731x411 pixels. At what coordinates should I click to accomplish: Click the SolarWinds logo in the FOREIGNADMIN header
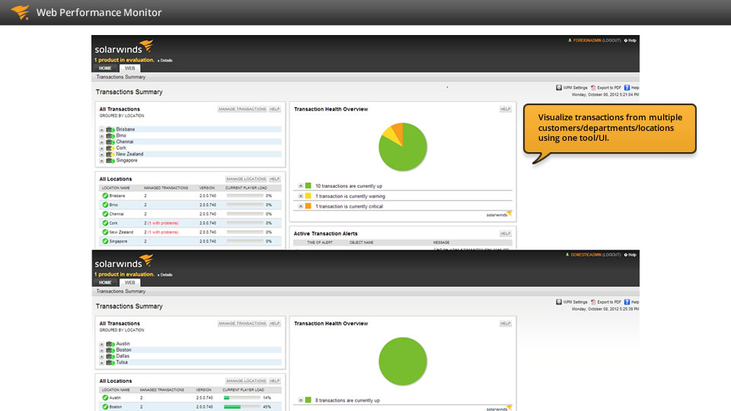[123, 47]
